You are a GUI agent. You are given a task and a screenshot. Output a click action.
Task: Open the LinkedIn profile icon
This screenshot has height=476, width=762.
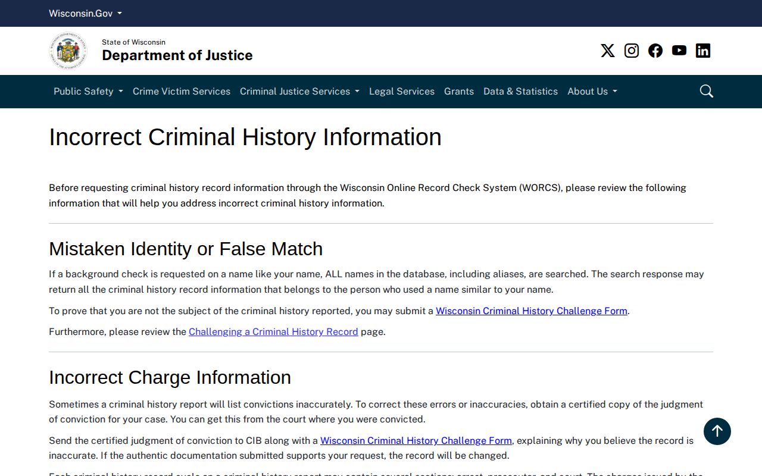coord(703,51)
